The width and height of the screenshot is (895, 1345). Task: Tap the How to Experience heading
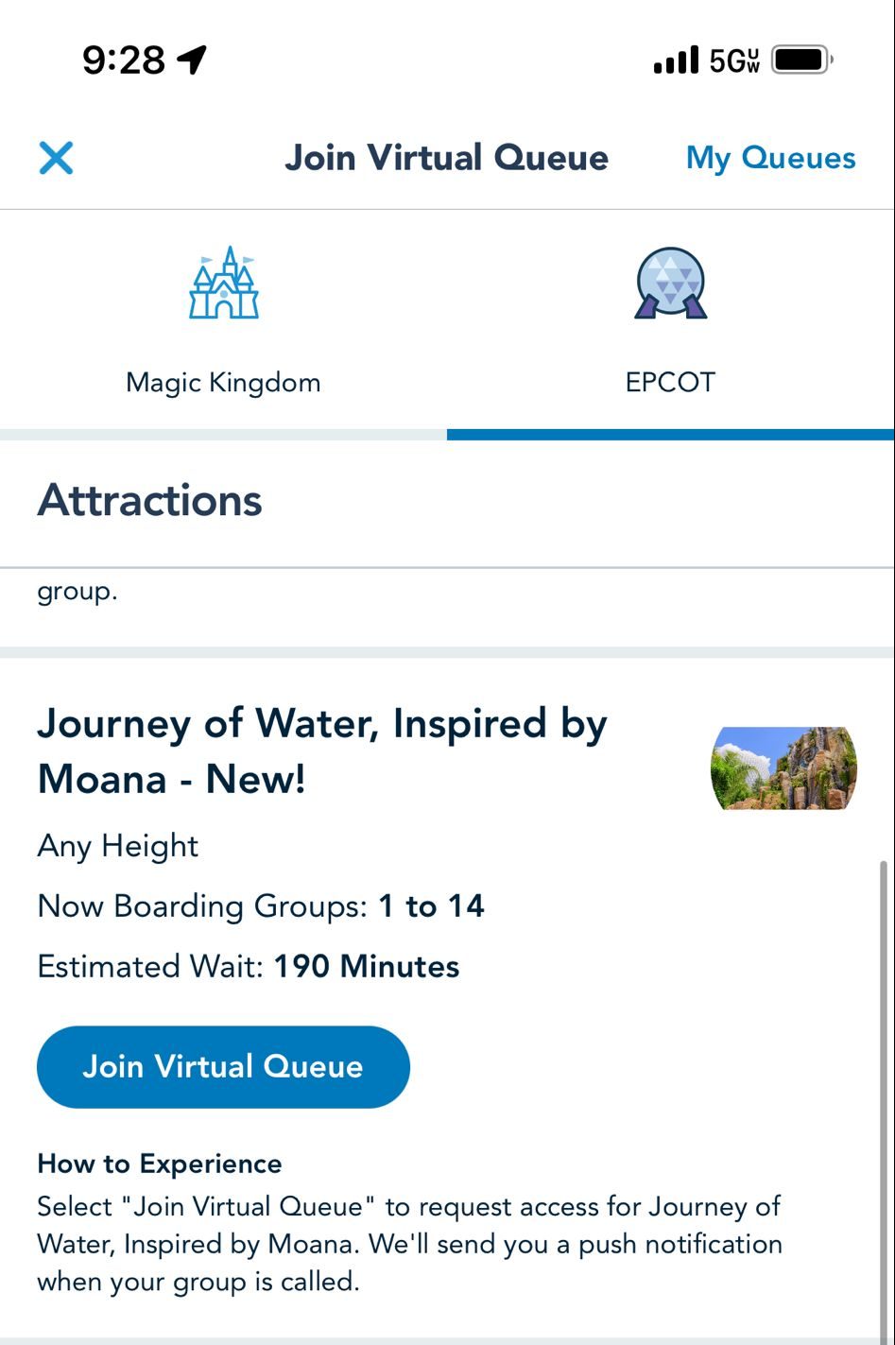pos(160,1164)
